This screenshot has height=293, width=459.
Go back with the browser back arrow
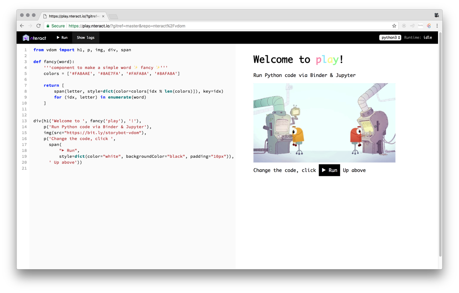[22, 26]
